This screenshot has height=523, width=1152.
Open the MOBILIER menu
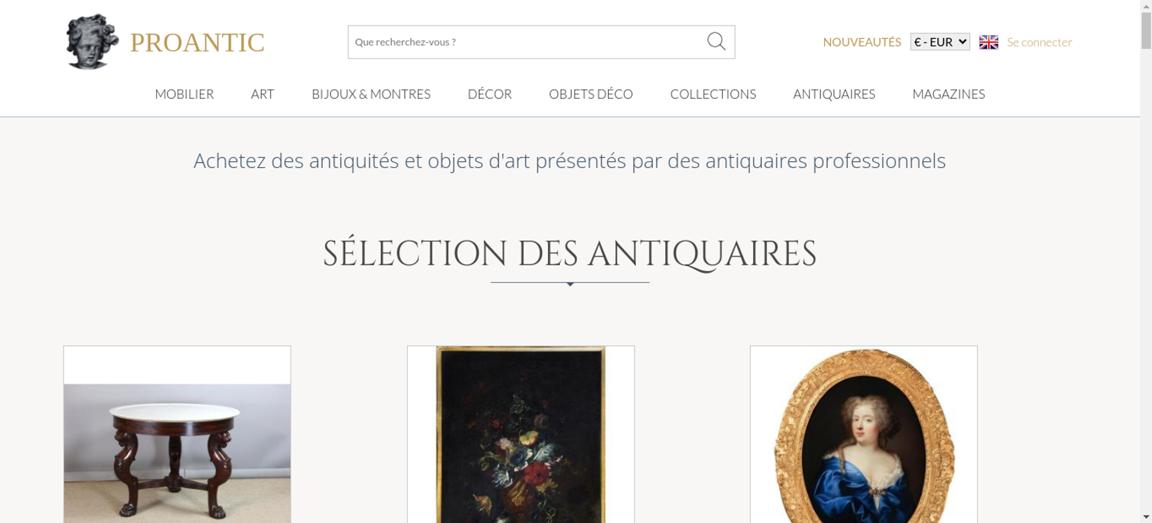pyautogui.click(x=184, y=94)
